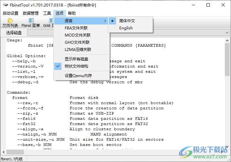231x162 pixels.
Task: Click the '--fat16' option text
Action: pos(26,119)
